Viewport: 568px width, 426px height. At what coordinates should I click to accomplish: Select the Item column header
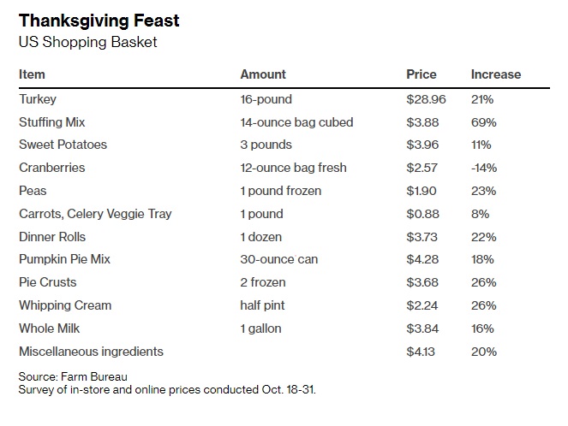tap(33, 75)
